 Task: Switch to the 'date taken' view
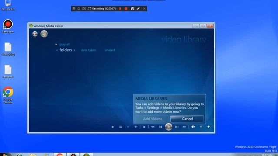coord(88,50)
